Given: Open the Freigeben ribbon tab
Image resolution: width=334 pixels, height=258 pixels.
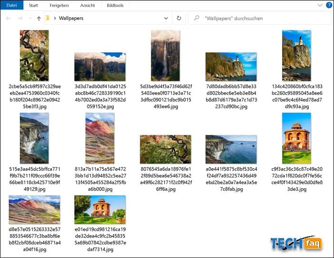Looking at the screenshot, I should point(59,6).
